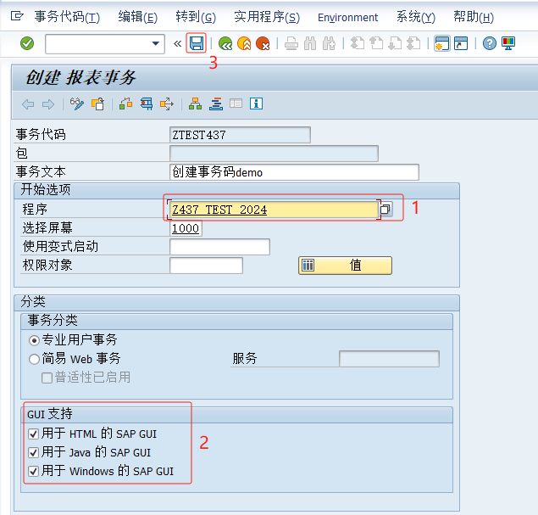Click the 选择屏幕 field showing 1000
The width and height of the screenshot is (538, 515).
pyautogui.click(x=186, y=228)
